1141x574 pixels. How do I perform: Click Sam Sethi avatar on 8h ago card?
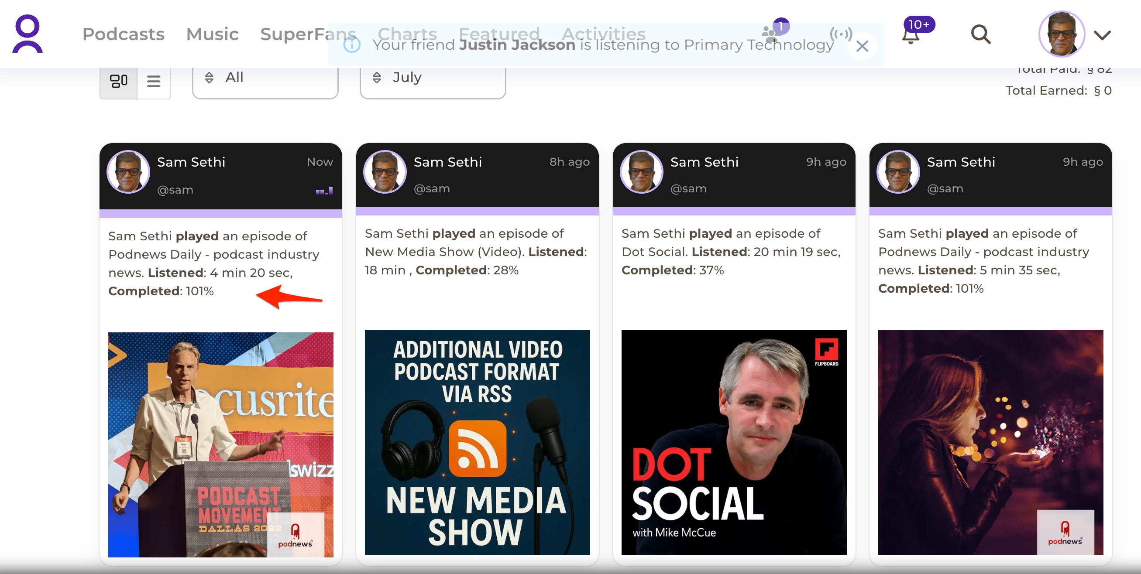tap(385, 172)
